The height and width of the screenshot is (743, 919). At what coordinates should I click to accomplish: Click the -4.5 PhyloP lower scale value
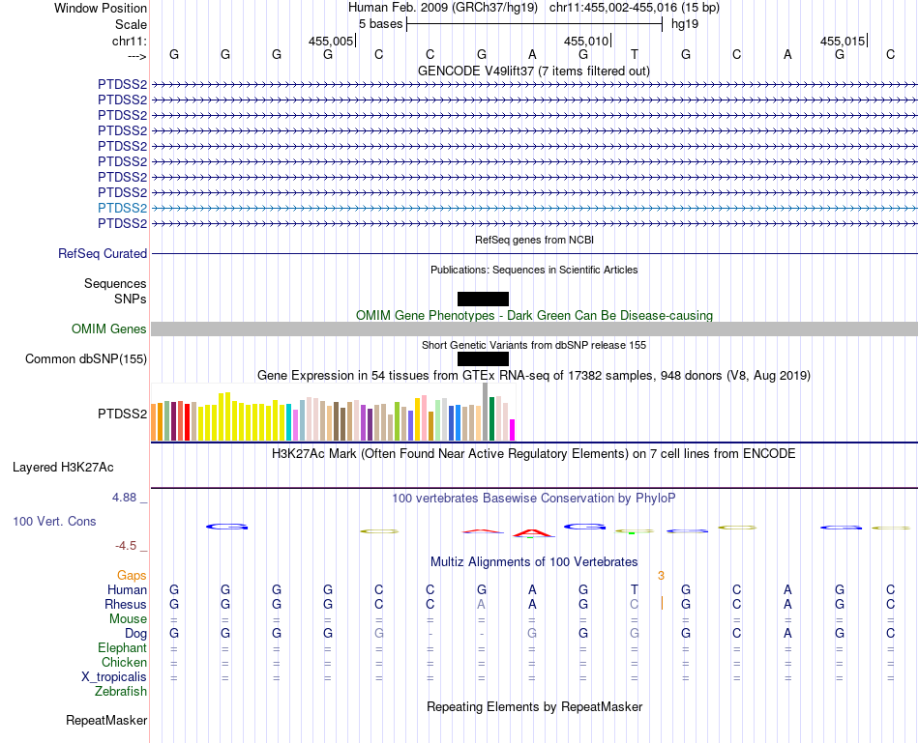point(126,546)
